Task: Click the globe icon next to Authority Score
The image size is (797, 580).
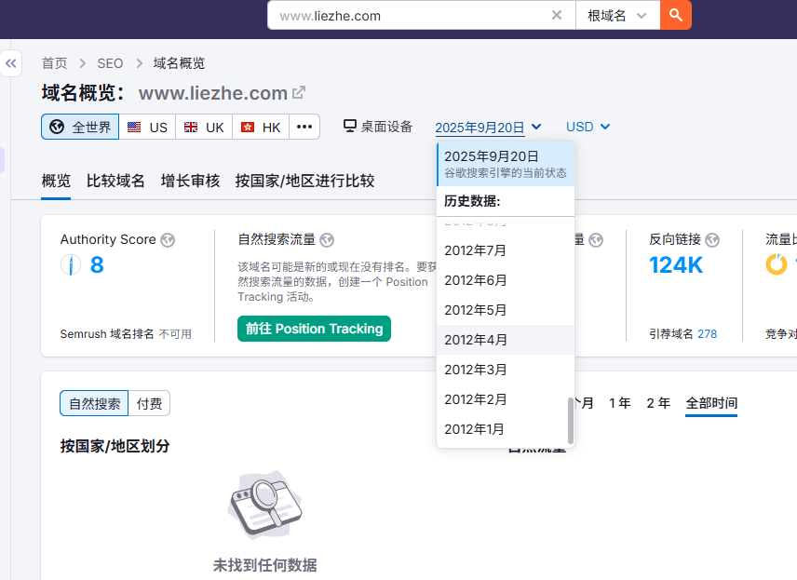Action: coord(168,240)
